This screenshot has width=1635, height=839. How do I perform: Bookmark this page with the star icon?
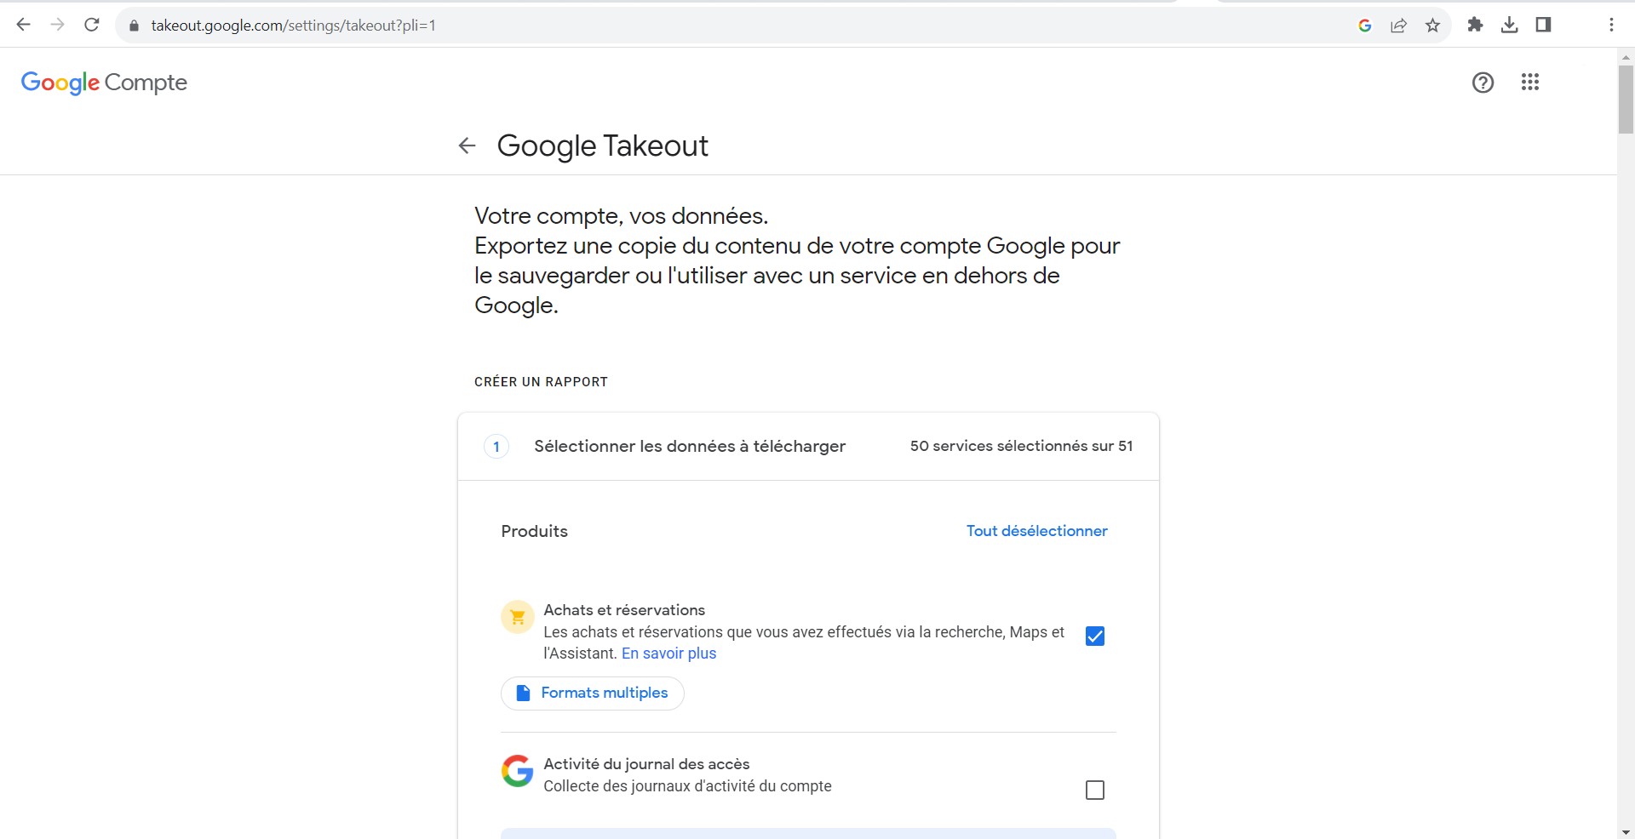coord(1432,26)
